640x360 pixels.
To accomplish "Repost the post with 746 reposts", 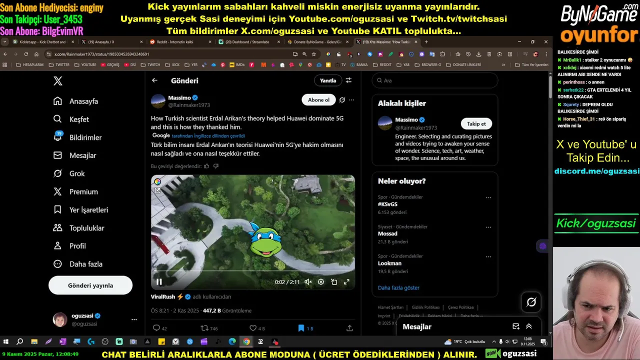I will (209, 328).
